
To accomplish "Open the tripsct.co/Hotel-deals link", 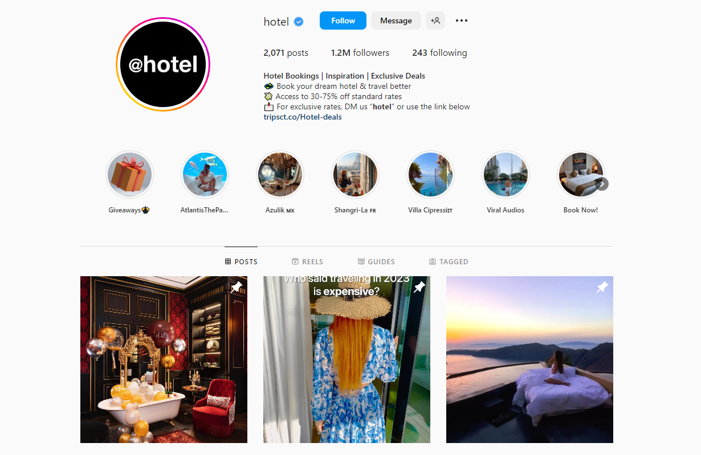I will (303, 117).
